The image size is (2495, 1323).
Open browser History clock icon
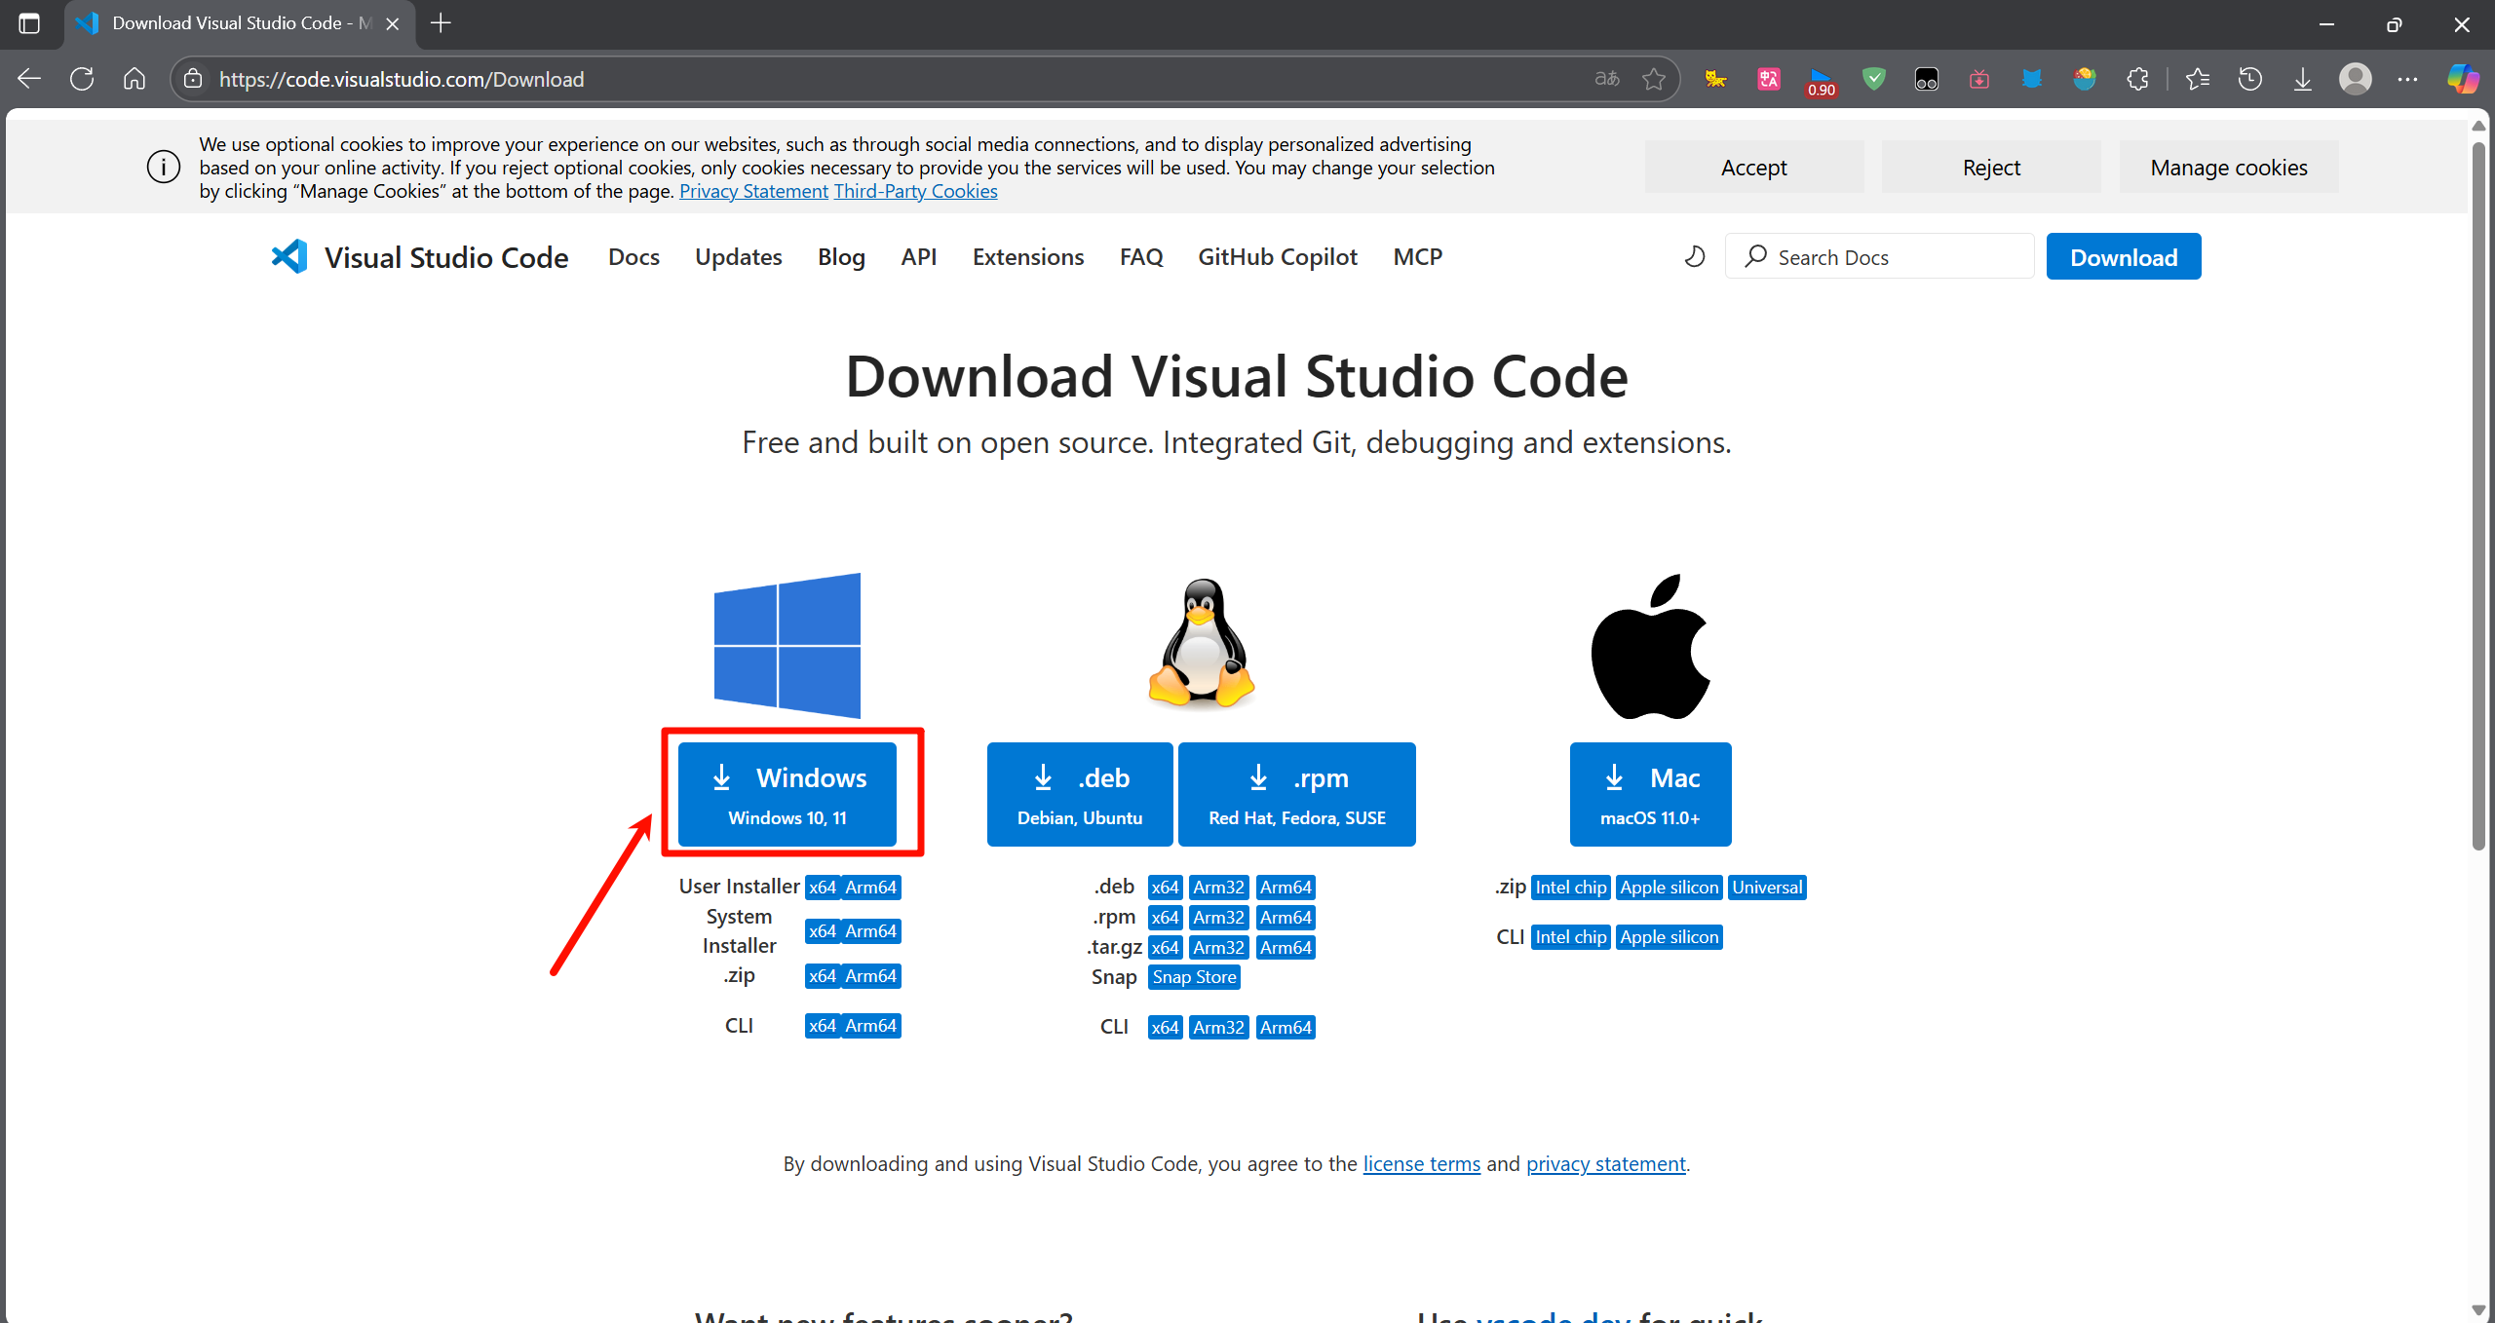tap(2250, 79)
